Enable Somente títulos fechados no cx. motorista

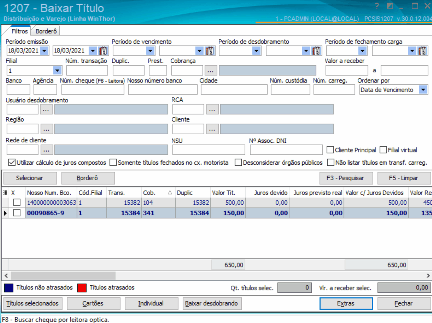tap(113, 162)
